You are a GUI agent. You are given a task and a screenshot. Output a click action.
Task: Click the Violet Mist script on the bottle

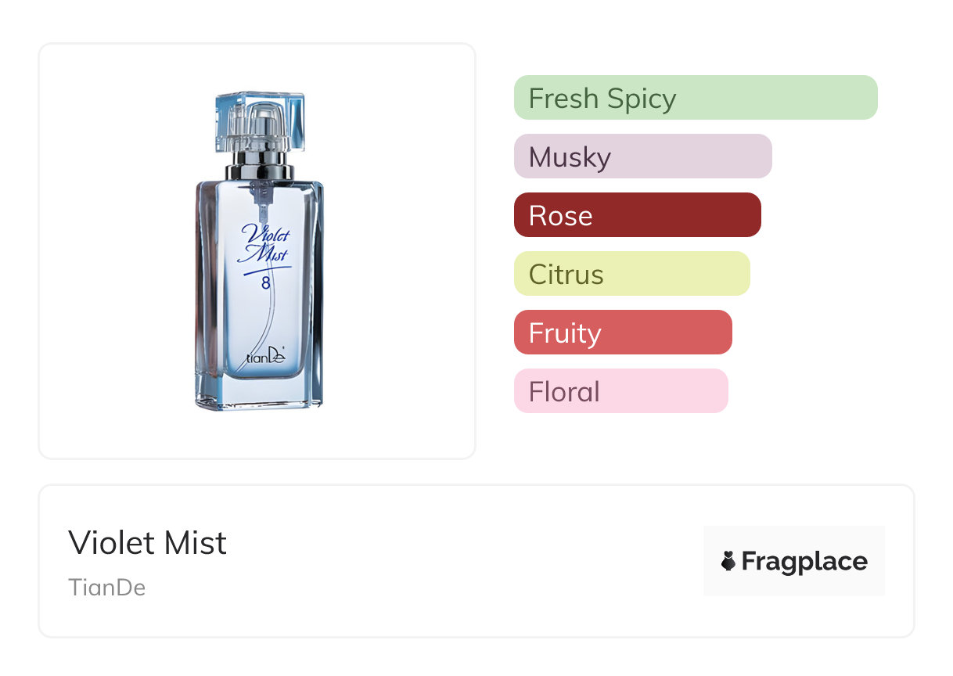pos(264,243)
